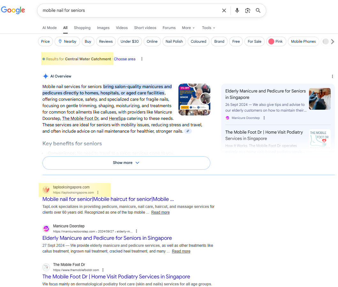Start voice search with microphone icon
The width and height of the screenshot is (338, 287).
point(237,11)
